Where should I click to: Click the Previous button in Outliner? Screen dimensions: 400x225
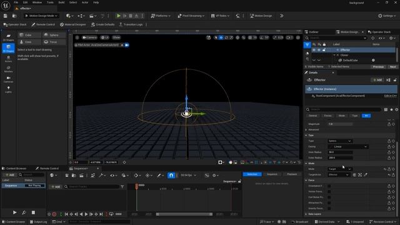pyautogui.click(x=378, y=67)
